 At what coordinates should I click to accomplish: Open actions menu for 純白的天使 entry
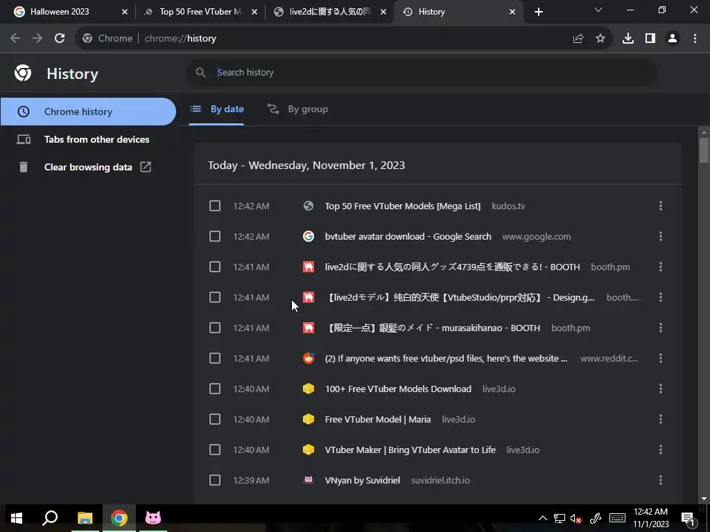661,297
